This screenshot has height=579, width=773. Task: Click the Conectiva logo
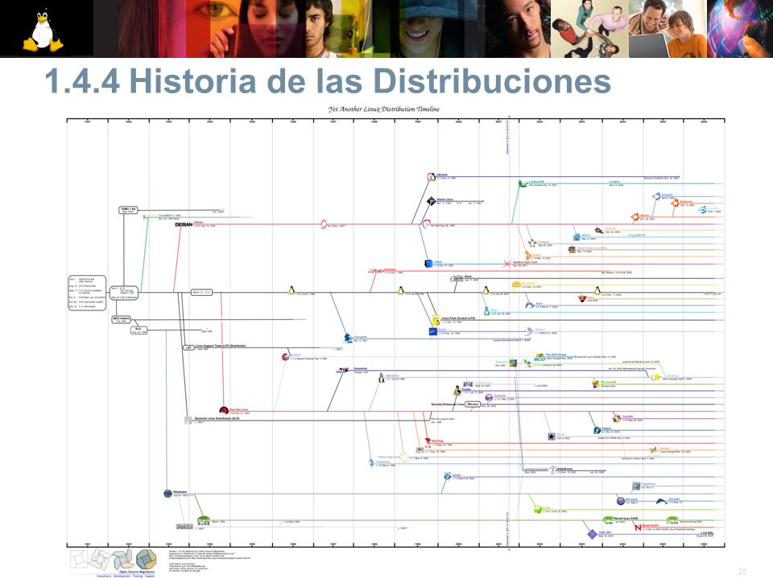point(342,370)
